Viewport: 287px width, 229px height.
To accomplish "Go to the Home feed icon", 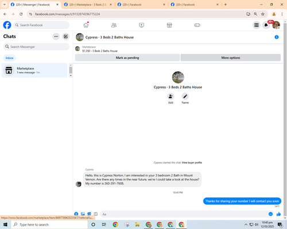I will click(86, 25).
